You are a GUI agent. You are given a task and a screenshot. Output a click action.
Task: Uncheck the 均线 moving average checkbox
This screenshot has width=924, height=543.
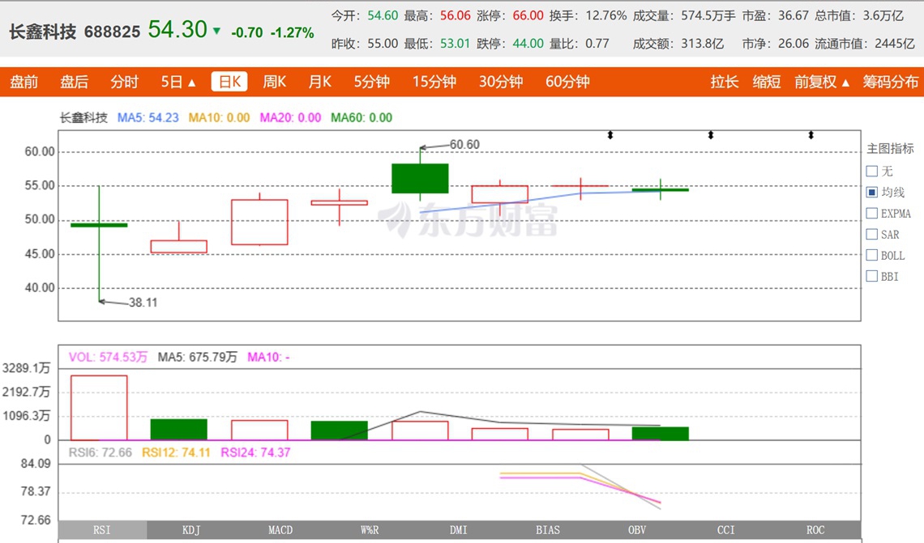click(872, 193)
